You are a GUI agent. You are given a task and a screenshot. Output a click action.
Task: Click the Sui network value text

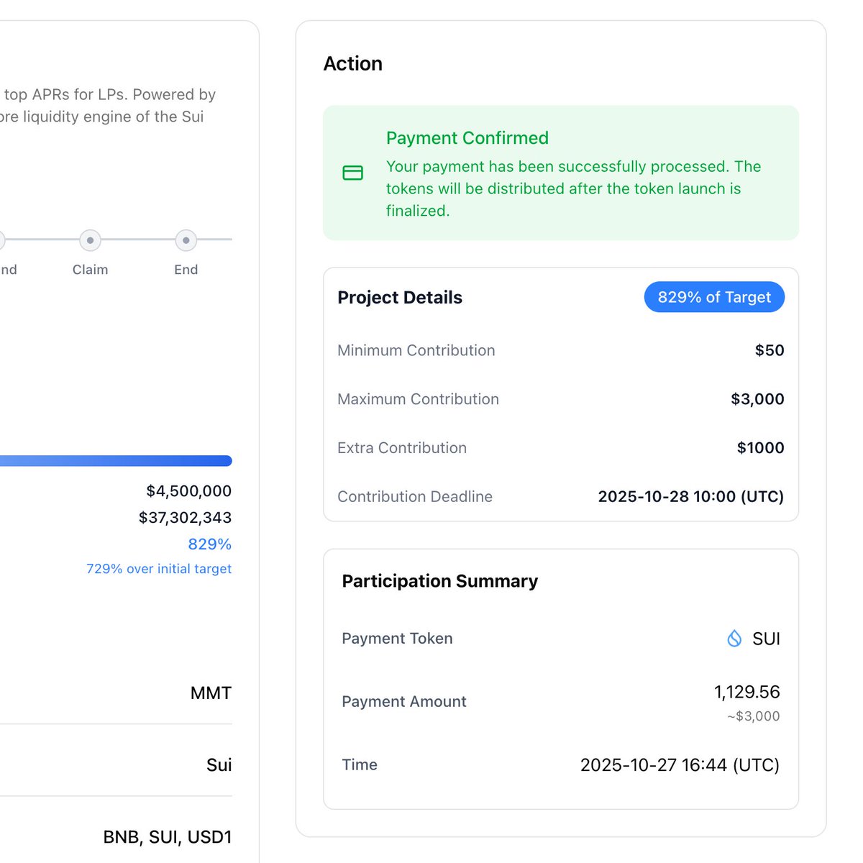pyautogui.click(x=219, y=765)
